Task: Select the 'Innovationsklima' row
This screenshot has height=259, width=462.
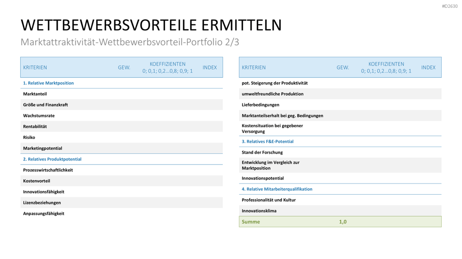Action: click(x=340, y=211)
